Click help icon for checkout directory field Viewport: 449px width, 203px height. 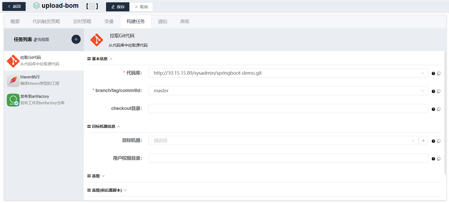point(433,109)
